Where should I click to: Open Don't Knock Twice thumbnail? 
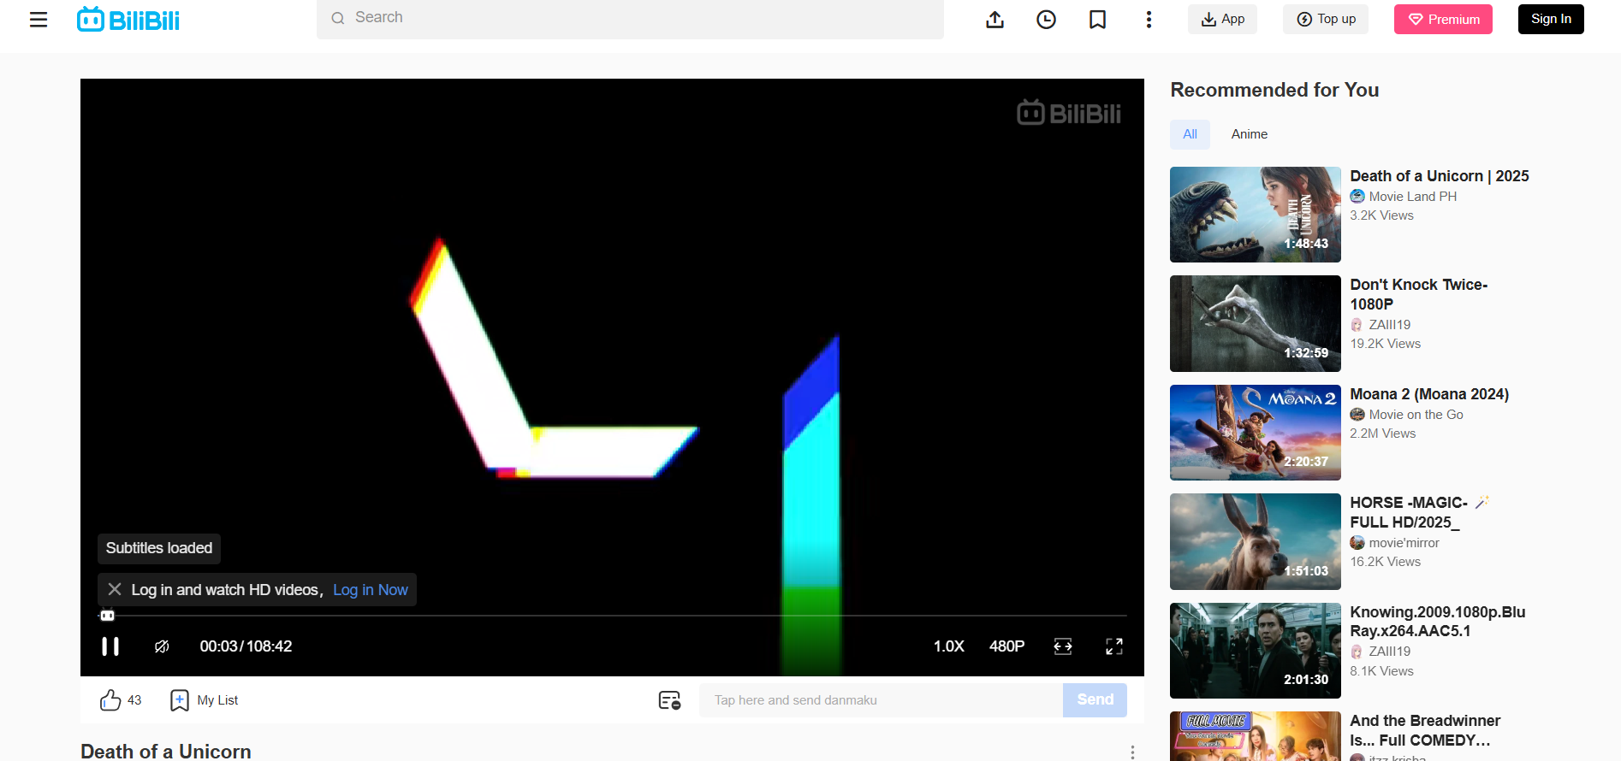click(x=1256, y=323)
